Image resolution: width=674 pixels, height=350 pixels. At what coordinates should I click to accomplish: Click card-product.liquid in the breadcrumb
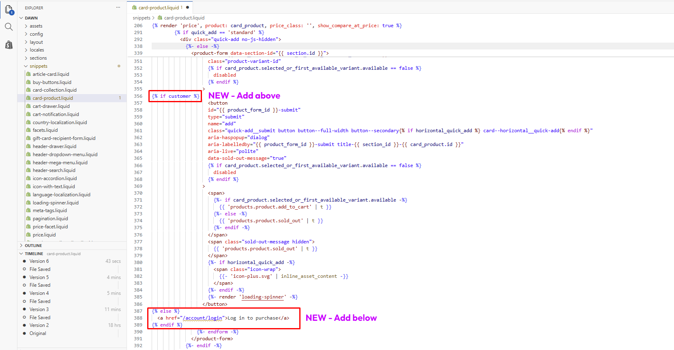tap(184, 18)
